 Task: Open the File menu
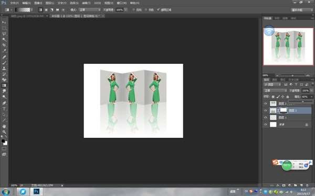15,3
